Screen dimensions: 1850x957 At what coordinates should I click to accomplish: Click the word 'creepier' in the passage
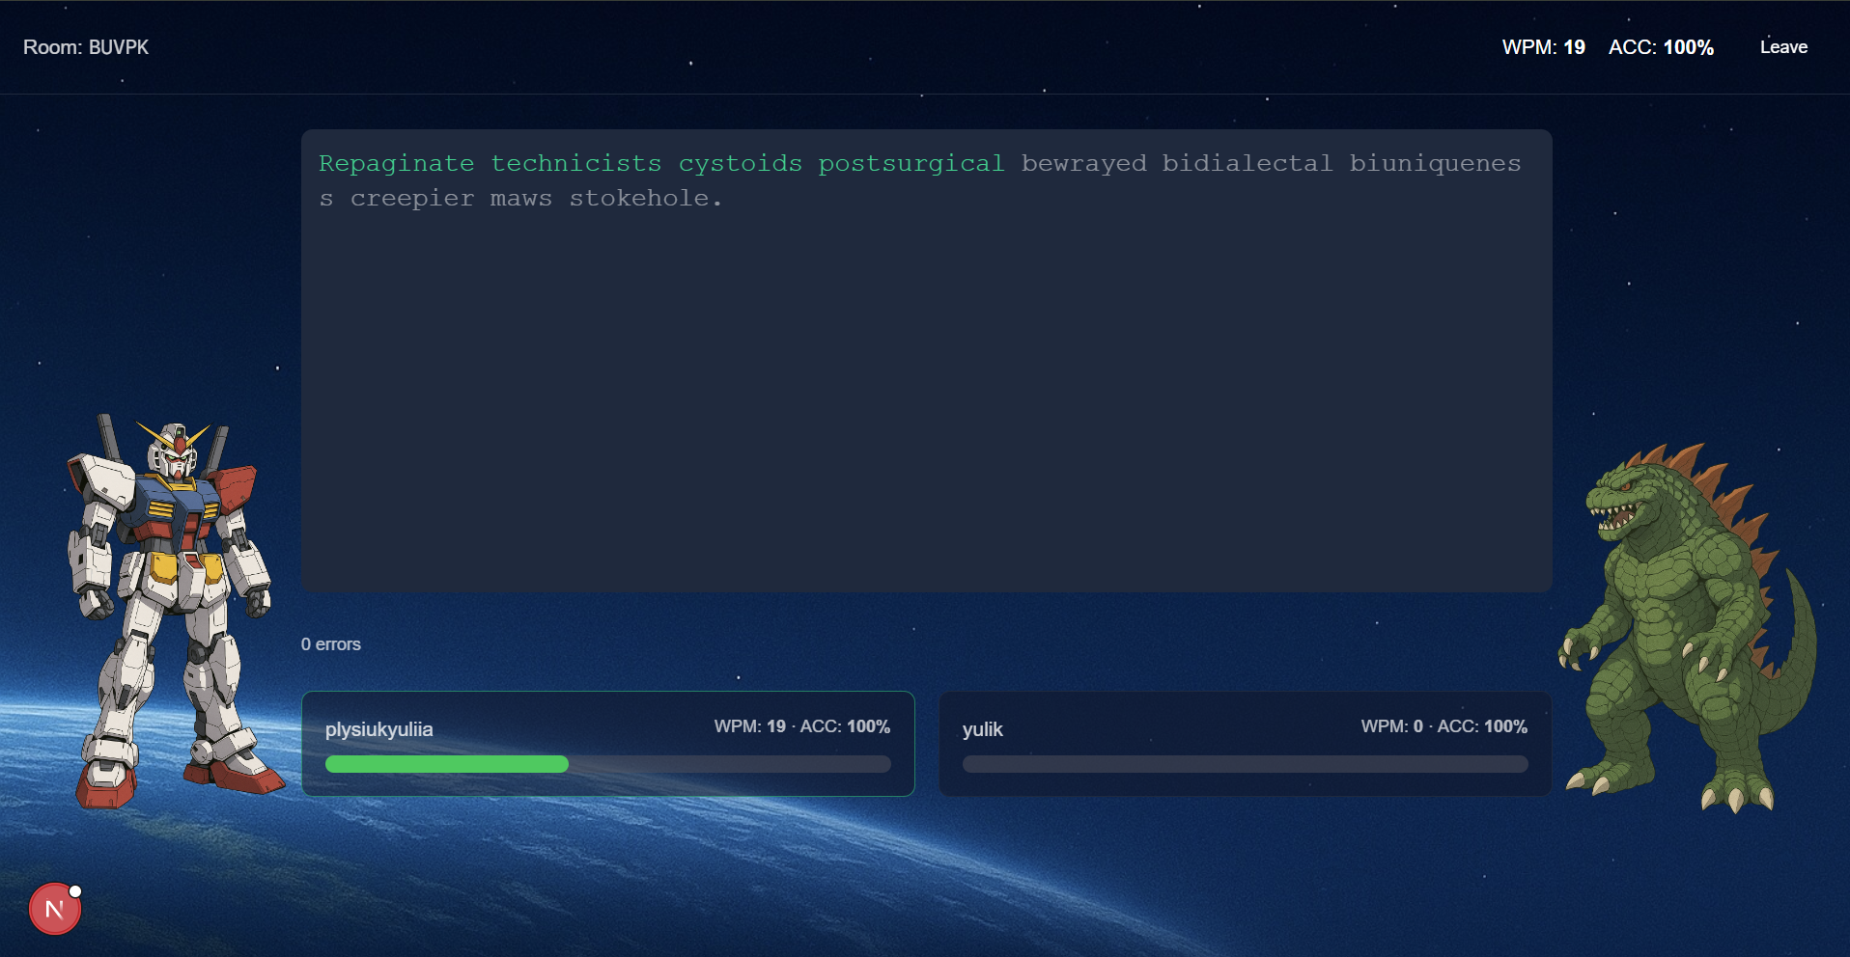point(412,199)
